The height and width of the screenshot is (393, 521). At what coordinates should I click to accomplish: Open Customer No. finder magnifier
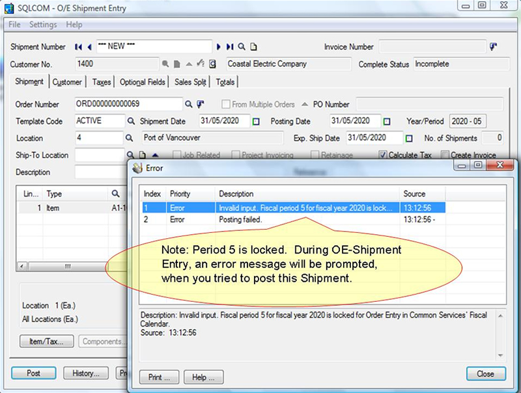165,64
